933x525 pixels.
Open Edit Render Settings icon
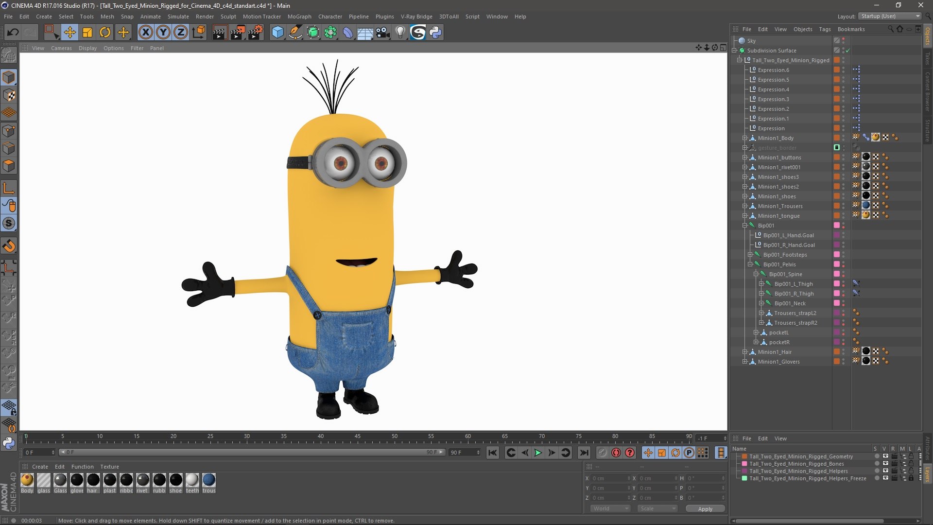pyautogui.click(x=255, y=33)
